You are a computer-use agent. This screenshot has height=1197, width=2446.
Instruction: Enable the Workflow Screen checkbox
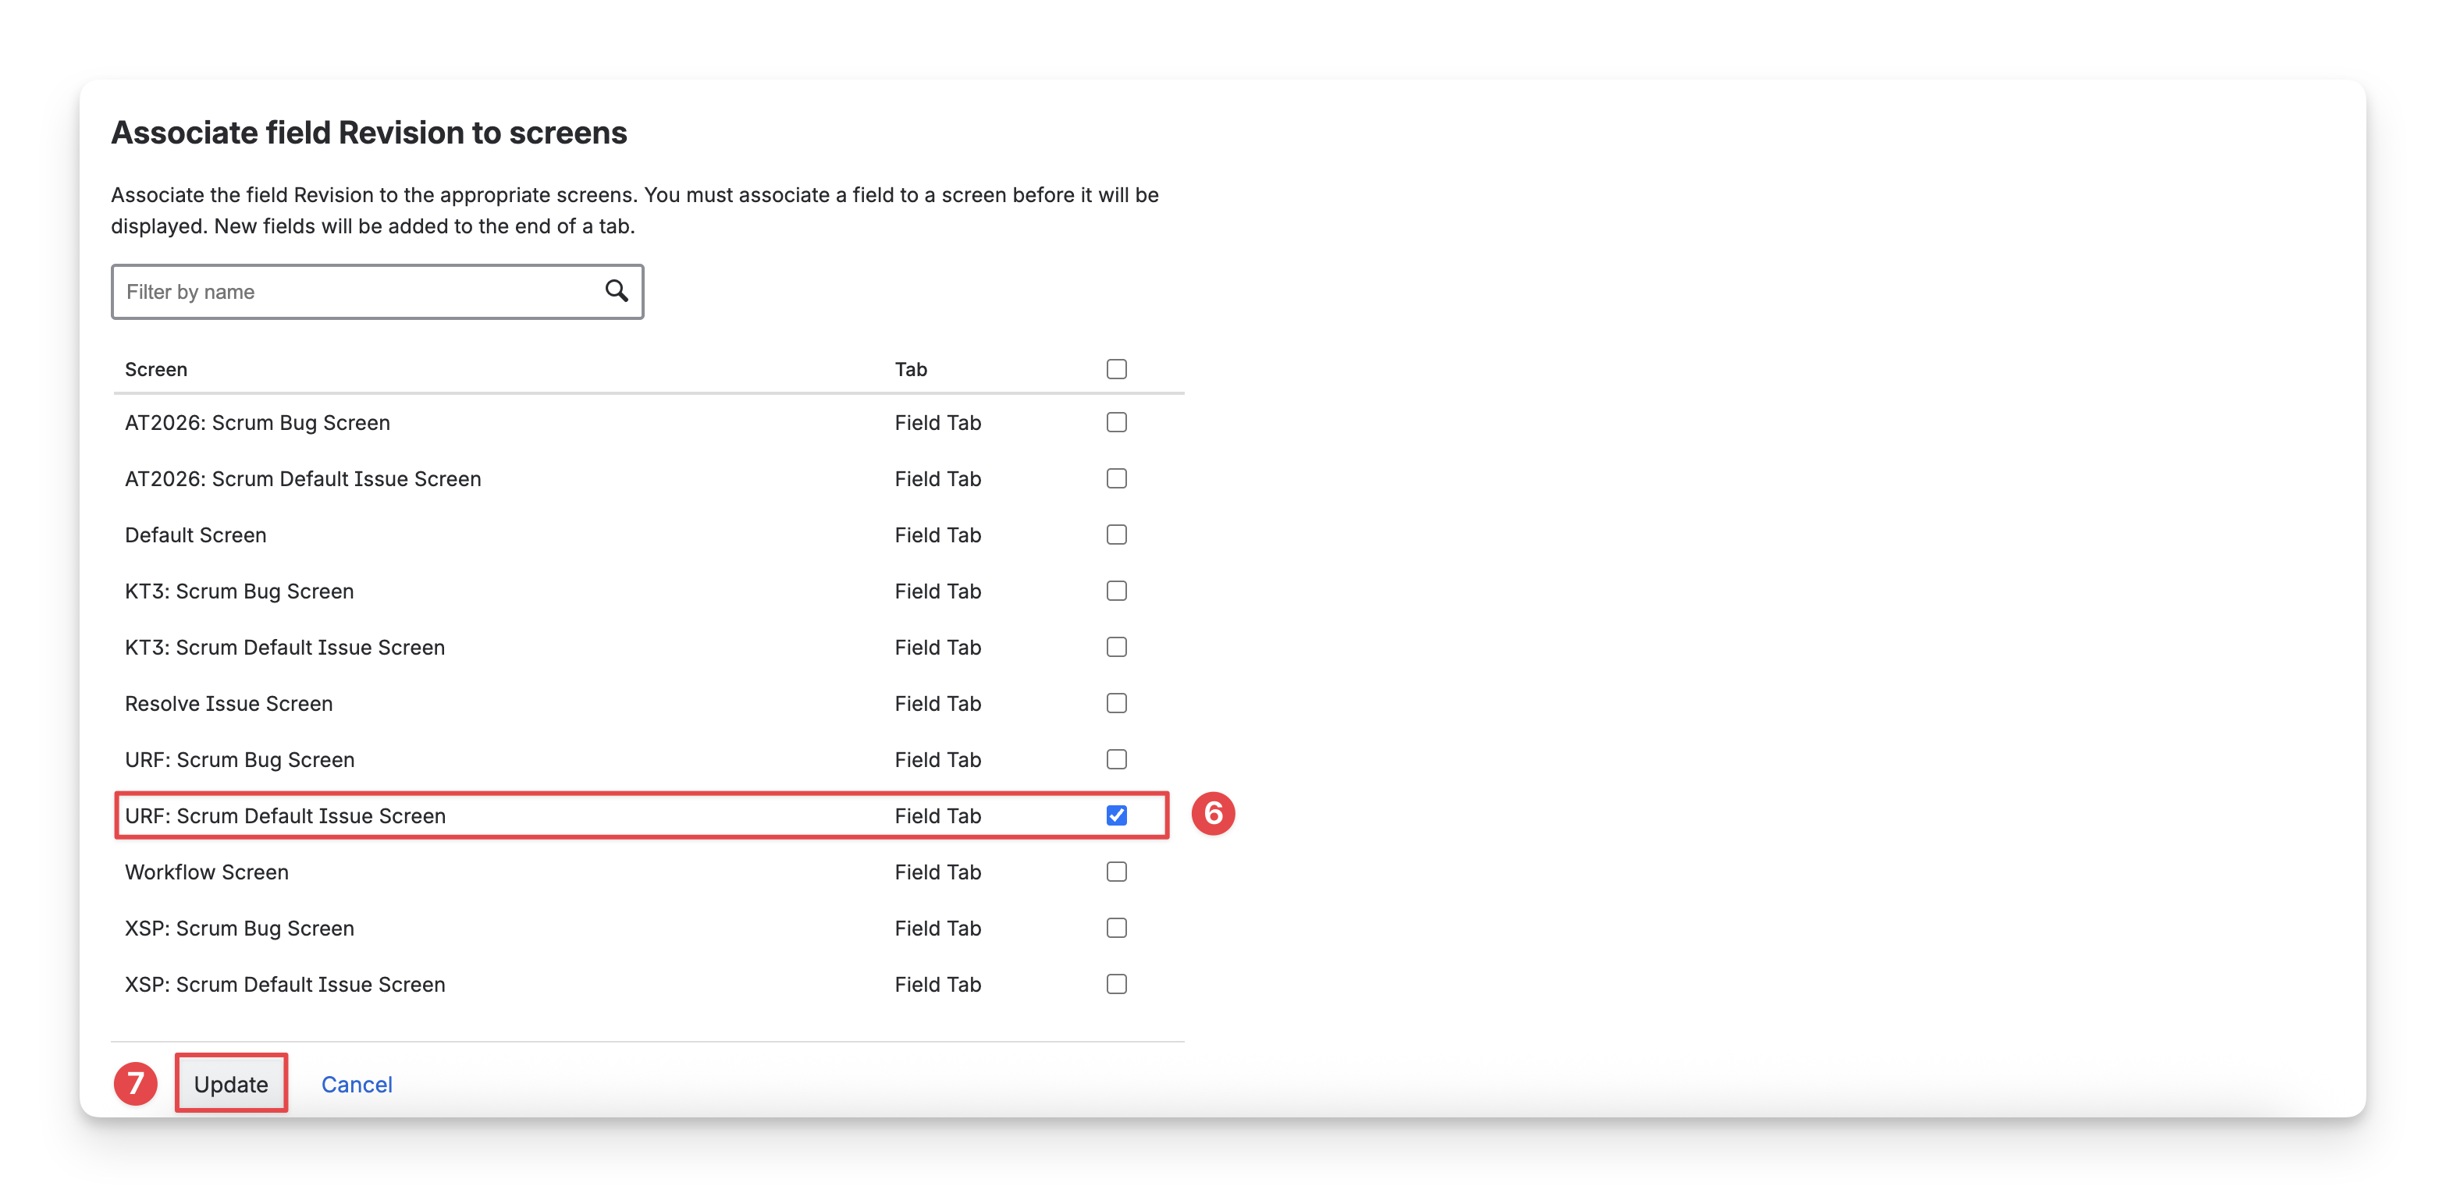(x=1116, y=871)
